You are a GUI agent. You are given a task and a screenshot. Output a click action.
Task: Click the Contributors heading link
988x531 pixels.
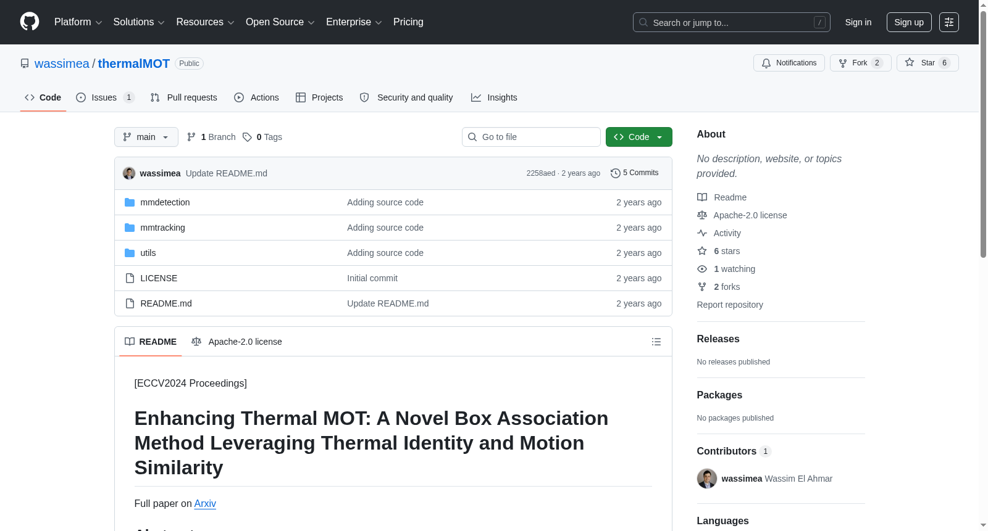[x=734, y=451]
